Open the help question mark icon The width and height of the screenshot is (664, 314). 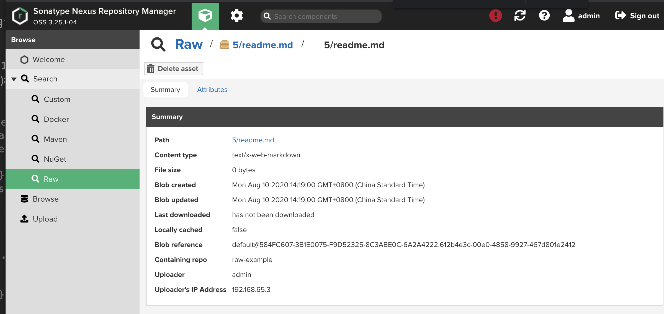(544, 16)
